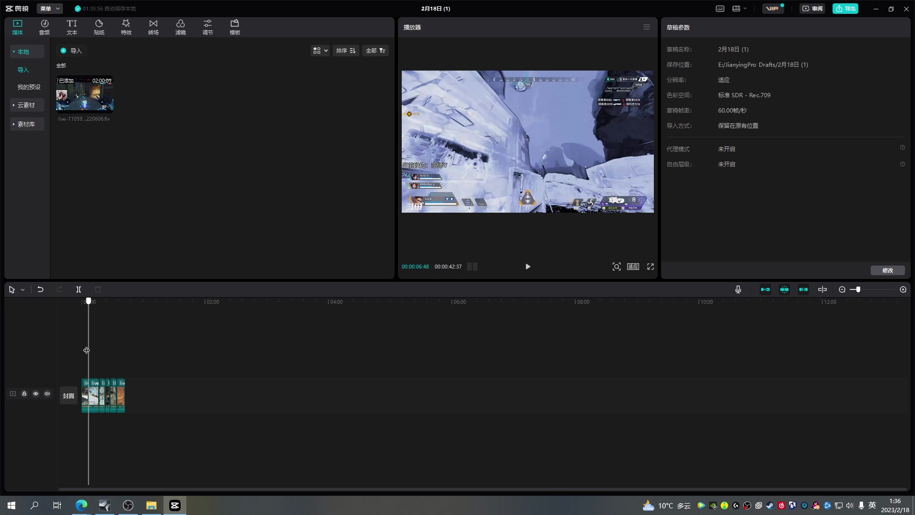Lock the main video track
The width and height of the screenshot is (915, 515).
click(x=24, y=393)
